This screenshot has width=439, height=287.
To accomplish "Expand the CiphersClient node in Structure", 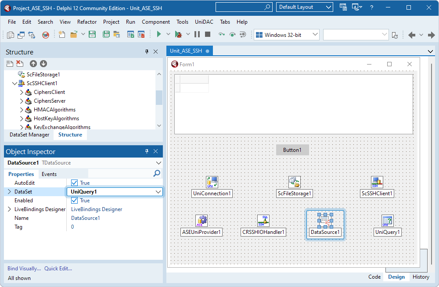I will tap(21, 92).
